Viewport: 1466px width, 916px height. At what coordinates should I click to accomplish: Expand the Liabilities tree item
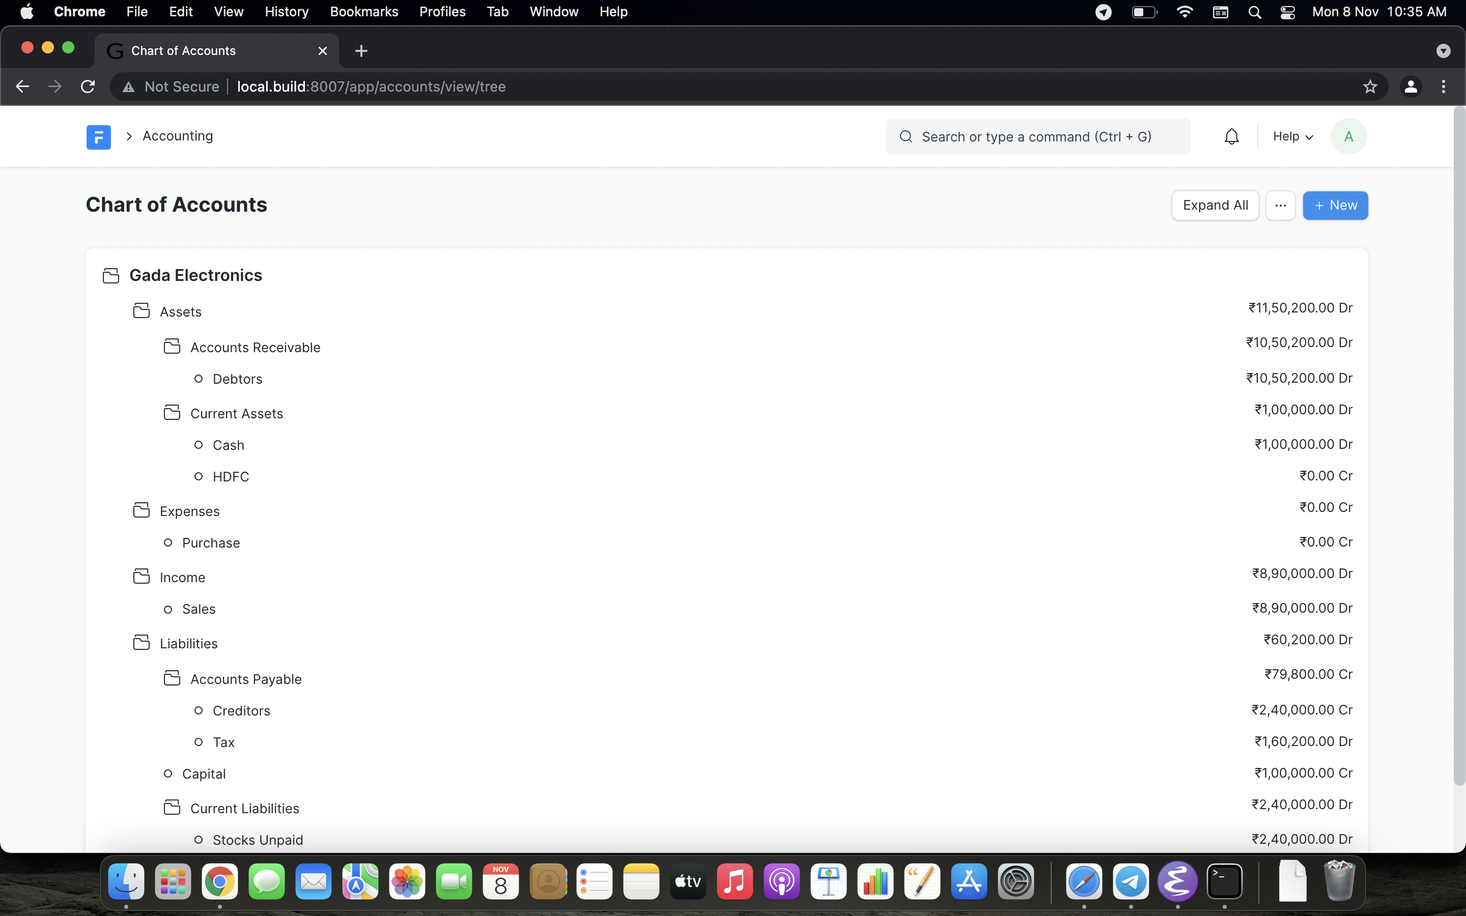pos(140,643)
